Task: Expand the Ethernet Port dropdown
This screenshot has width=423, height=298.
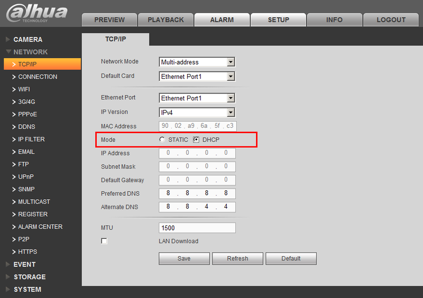Action: [197, 98]
